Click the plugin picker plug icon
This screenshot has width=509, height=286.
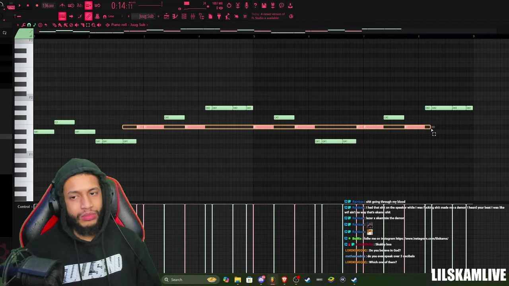[x=219, y=16]
